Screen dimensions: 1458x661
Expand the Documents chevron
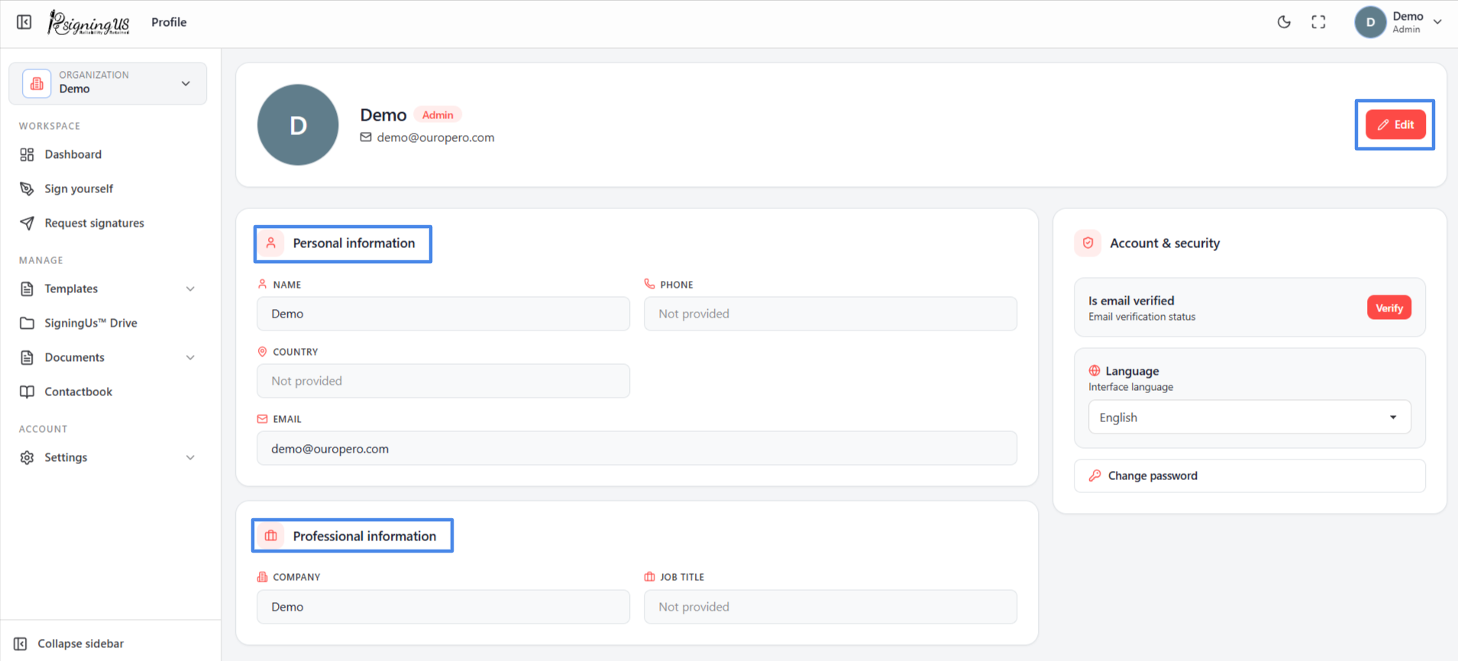190,357
